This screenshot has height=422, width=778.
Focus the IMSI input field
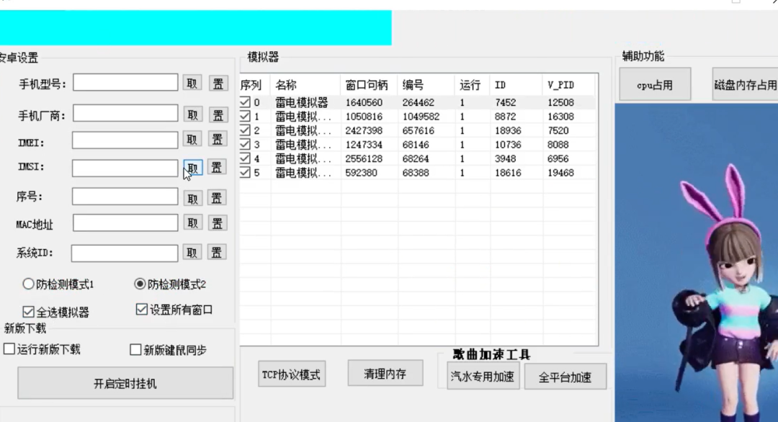tap(125, 168)
